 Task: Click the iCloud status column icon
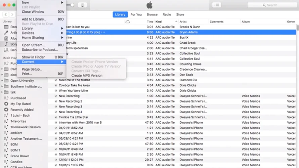128,22
